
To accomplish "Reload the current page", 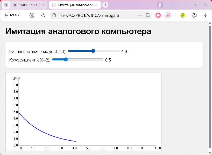I will pos(43,15).
